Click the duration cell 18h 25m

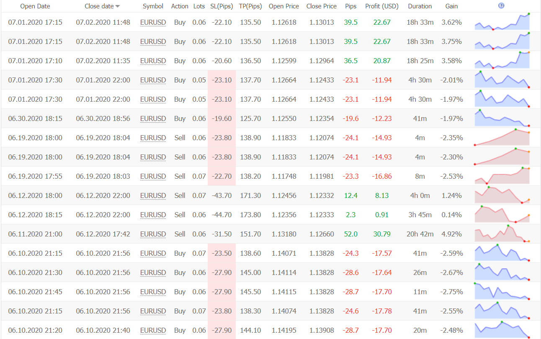click(x=420, y=61)
